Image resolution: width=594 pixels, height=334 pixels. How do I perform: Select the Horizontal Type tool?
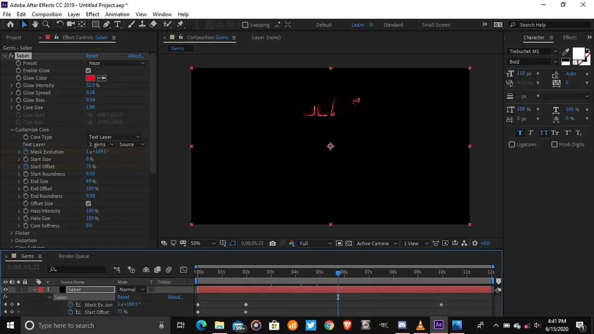click(x=117, y=25)
